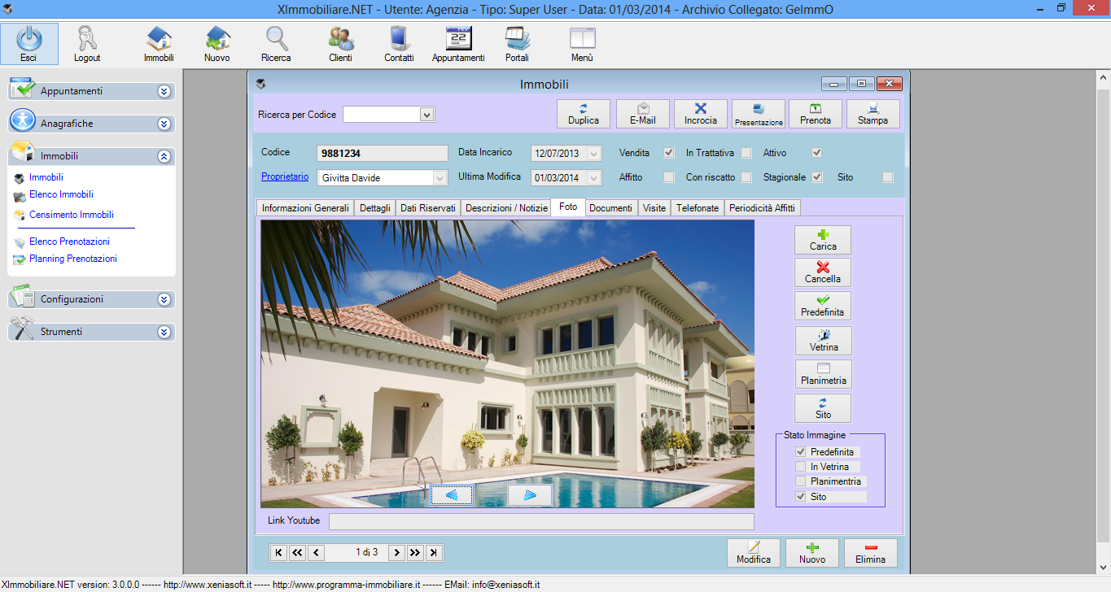The width and height of the screenshot is (1111, 592).
Task: Click the green Nuovo record button
Action: (x=812, y=553)
